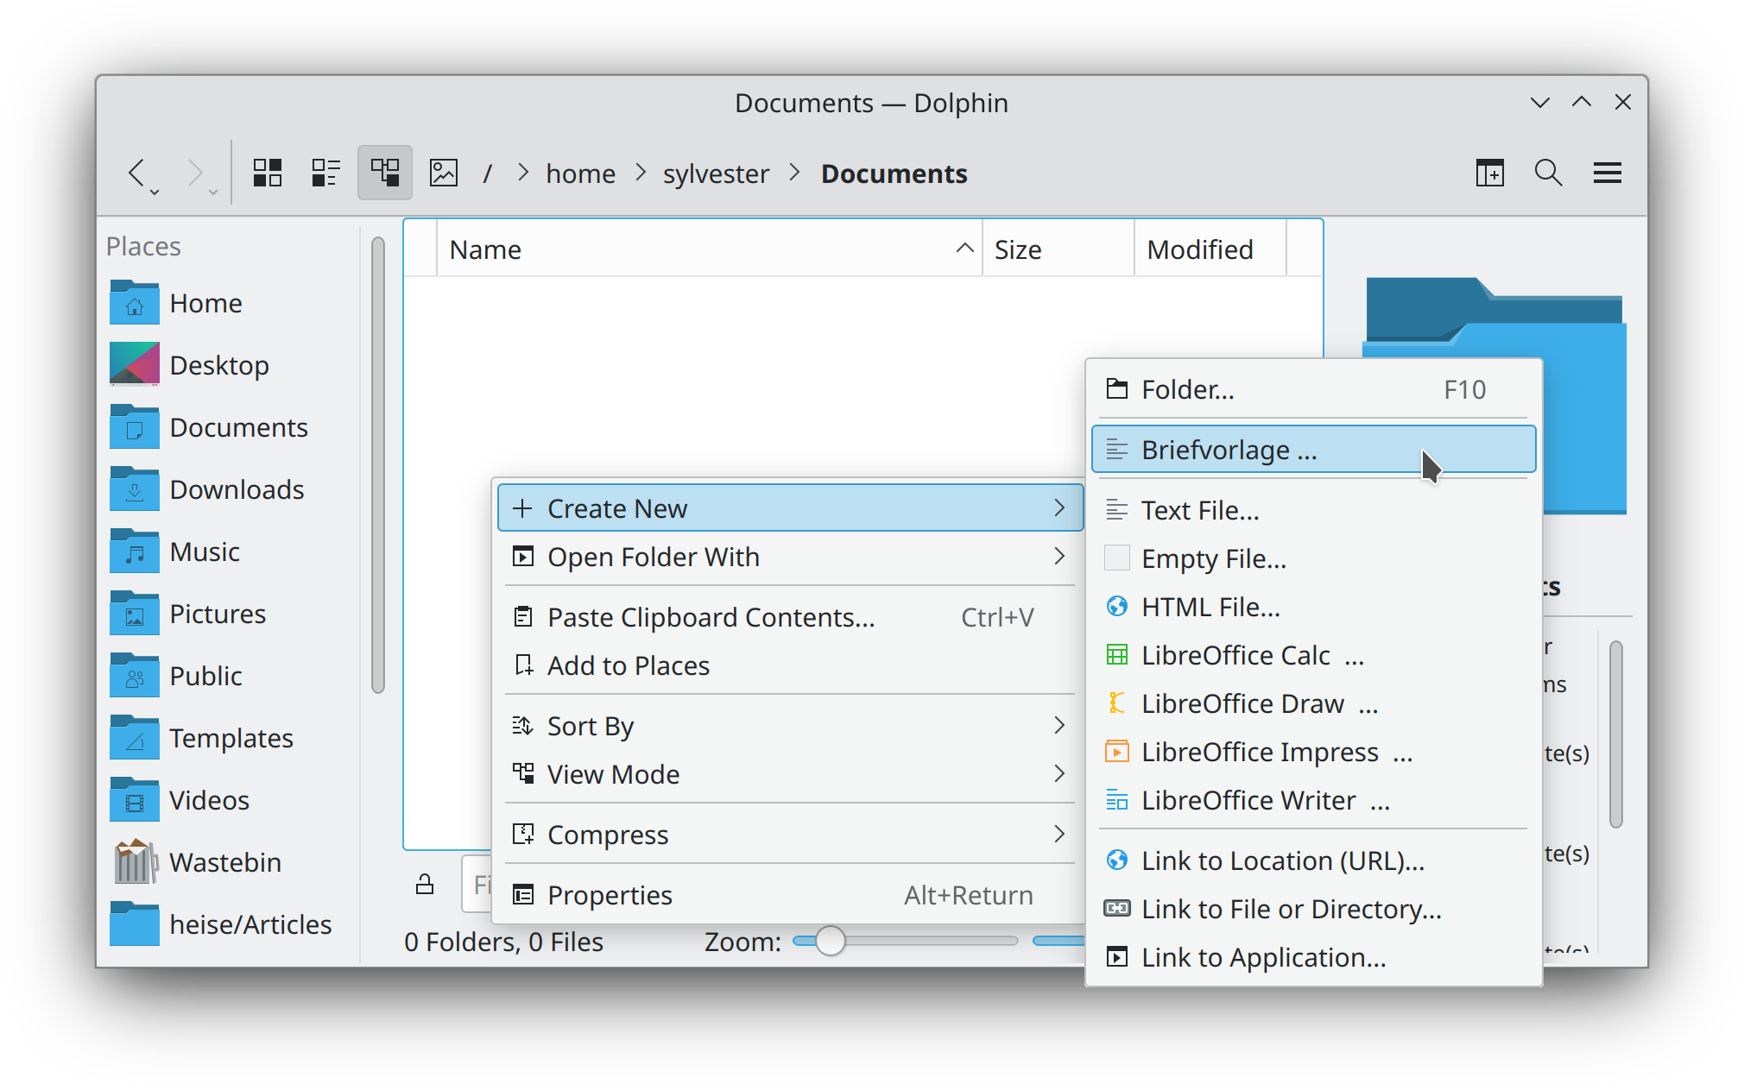Click the split view icon
Image resolution: width=1744 pixels, height=1084 pixels.
1489,173
